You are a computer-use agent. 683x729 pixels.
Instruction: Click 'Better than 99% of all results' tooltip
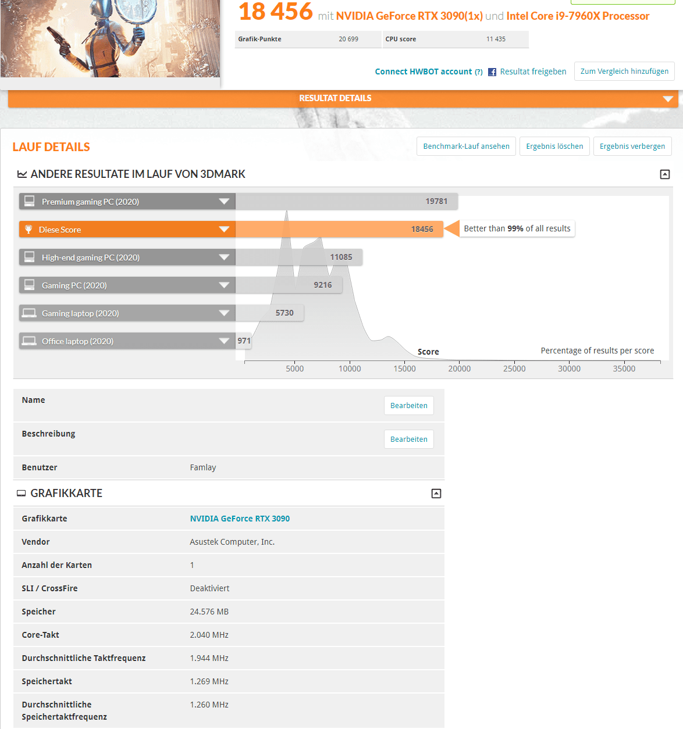pos(517,228)
